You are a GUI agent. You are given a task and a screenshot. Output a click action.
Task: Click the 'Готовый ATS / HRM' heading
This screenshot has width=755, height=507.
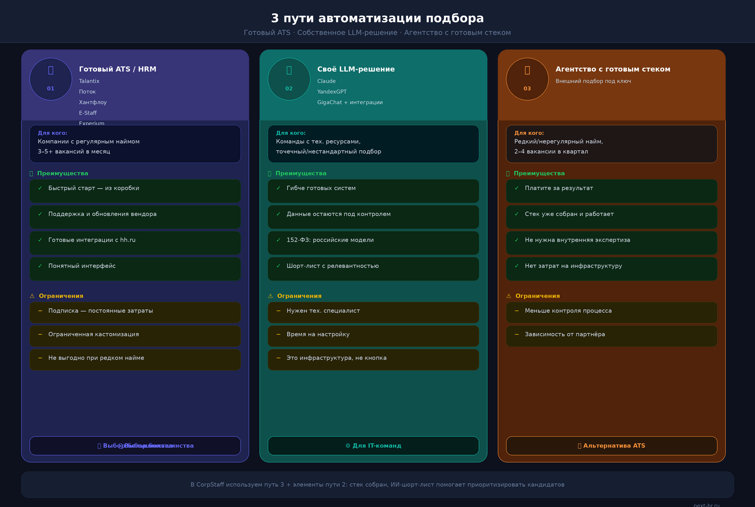(118, 69)
